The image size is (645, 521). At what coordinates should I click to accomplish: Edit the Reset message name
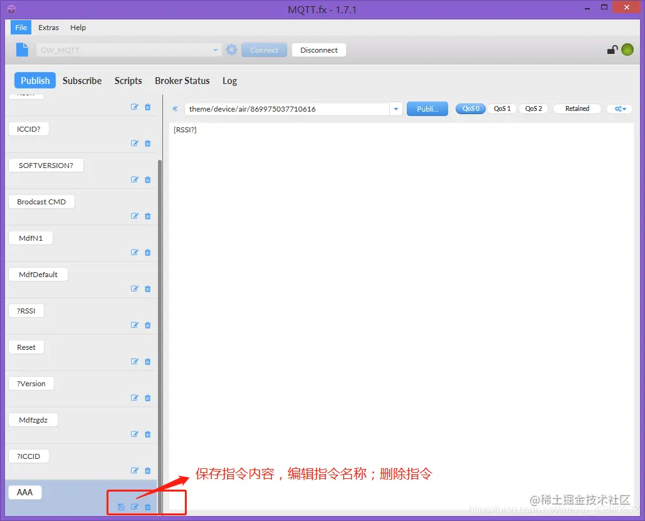click(135, 361)
